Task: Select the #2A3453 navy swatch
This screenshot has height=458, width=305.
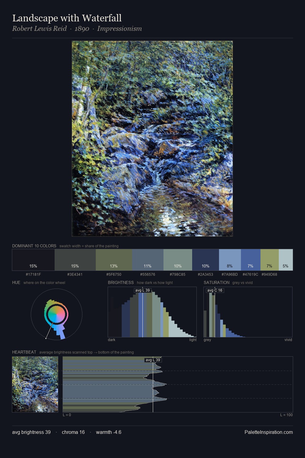Action: pyautogui.click(x=206, y=260)
